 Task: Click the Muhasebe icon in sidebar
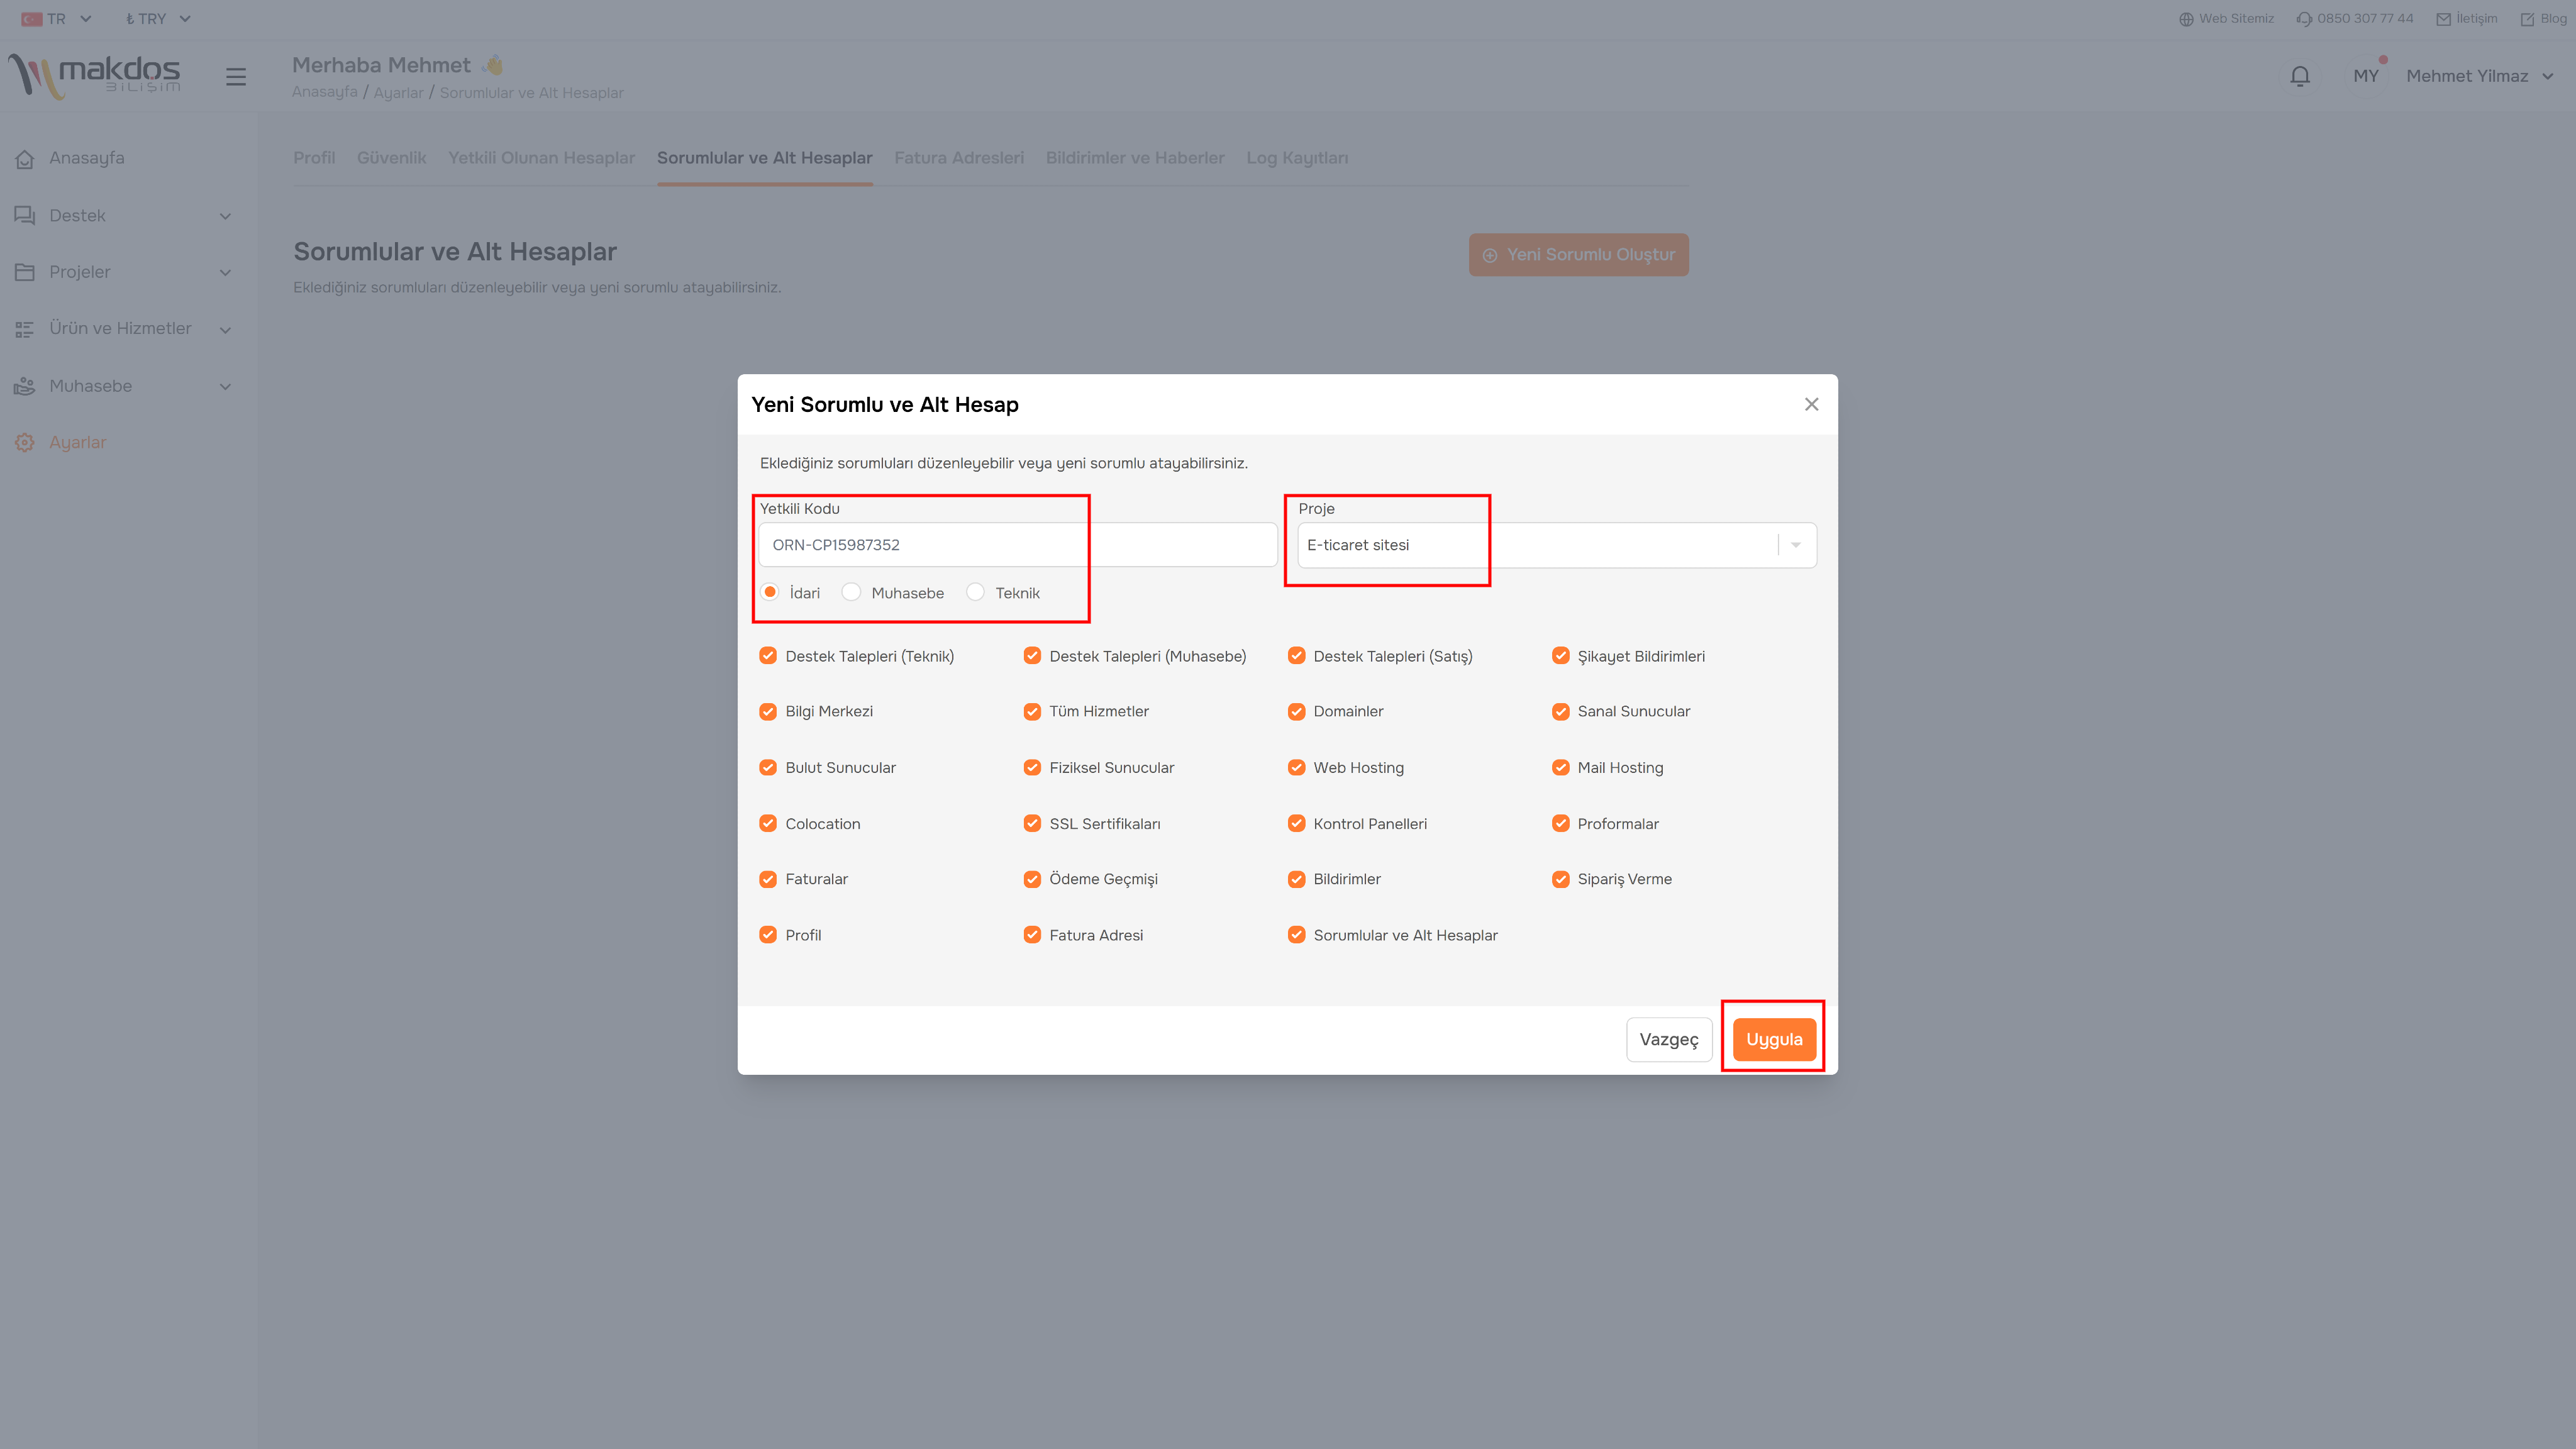[x=25, y=386]
